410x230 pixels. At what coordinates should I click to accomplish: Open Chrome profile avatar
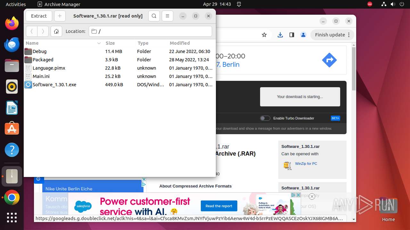click(303, 35)
